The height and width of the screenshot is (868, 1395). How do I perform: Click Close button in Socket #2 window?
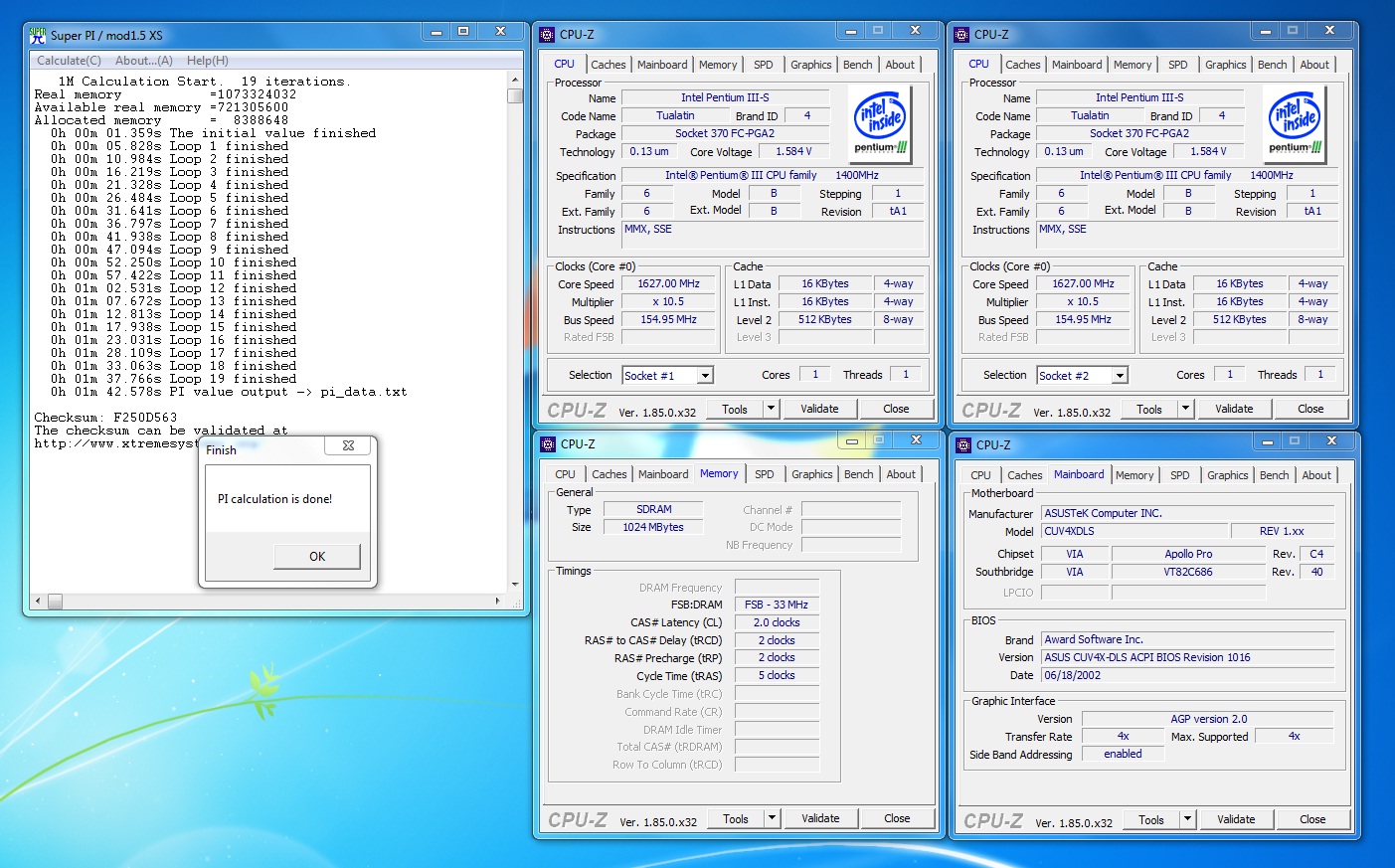coord(1310,409)
